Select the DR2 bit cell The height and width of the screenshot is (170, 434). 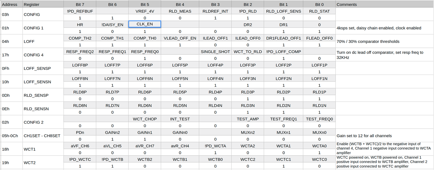point(248,25)
